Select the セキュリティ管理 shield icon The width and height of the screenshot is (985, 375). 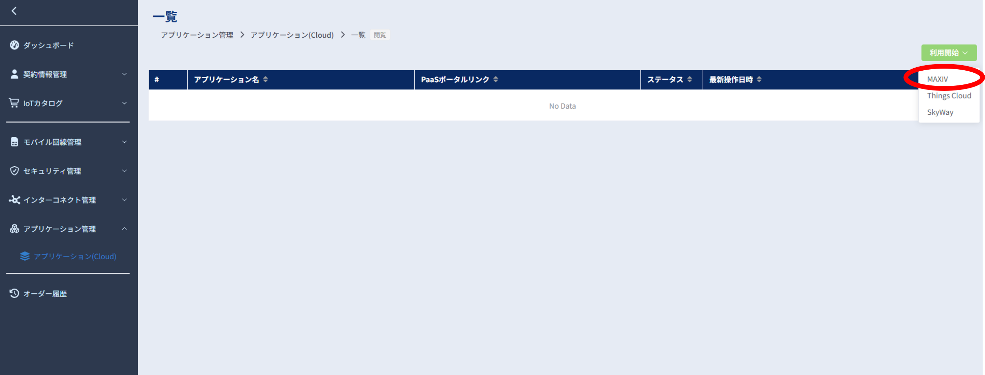coord(14,171)
